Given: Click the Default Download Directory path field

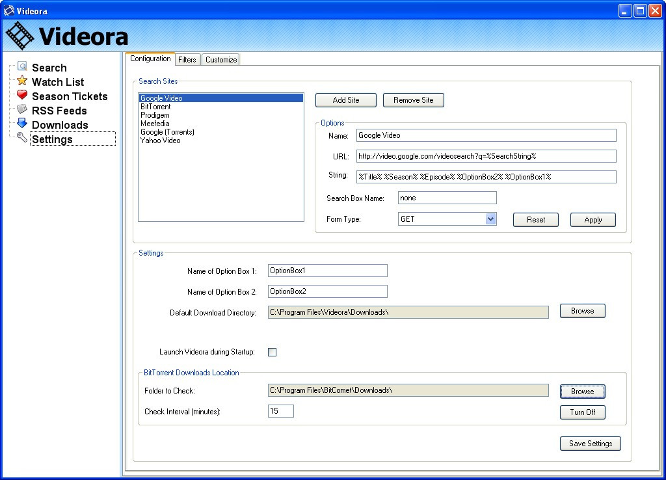Looking at the screenshot, I should [408, 312].
